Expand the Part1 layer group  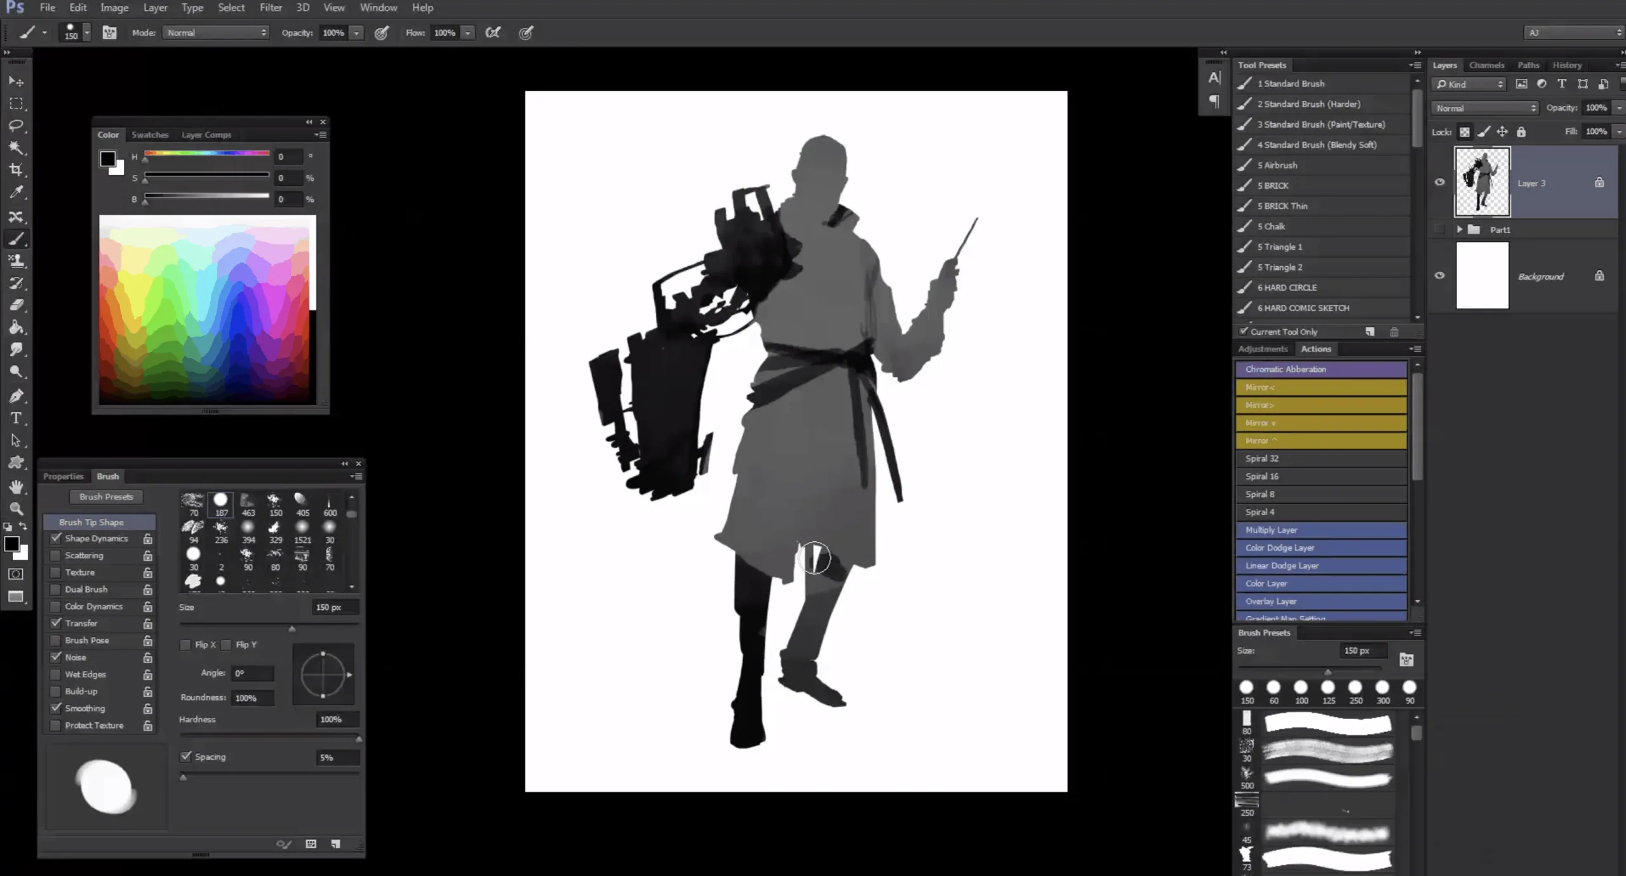pyautogui.click(x=1459, y=229)
